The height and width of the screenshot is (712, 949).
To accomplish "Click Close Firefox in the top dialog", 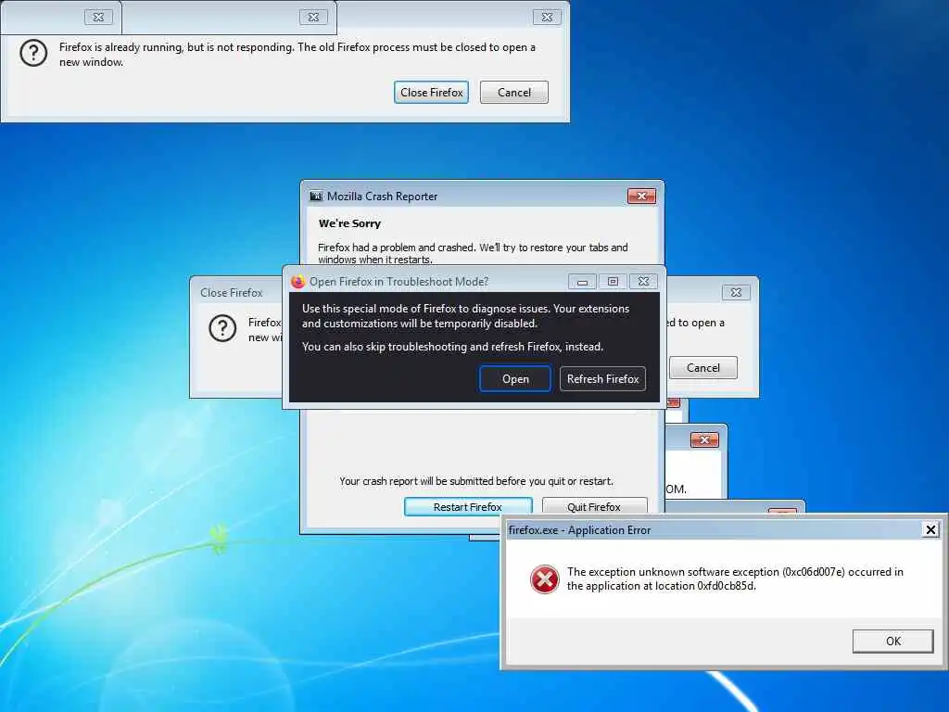I will pyautogui.click(x=431, y=92).
